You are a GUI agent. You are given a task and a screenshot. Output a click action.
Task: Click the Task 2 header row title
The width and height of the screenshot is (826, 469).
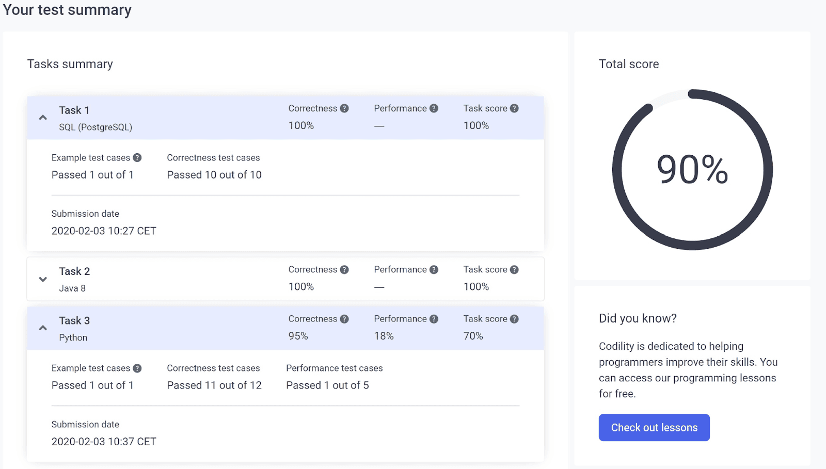click(74, 271)
